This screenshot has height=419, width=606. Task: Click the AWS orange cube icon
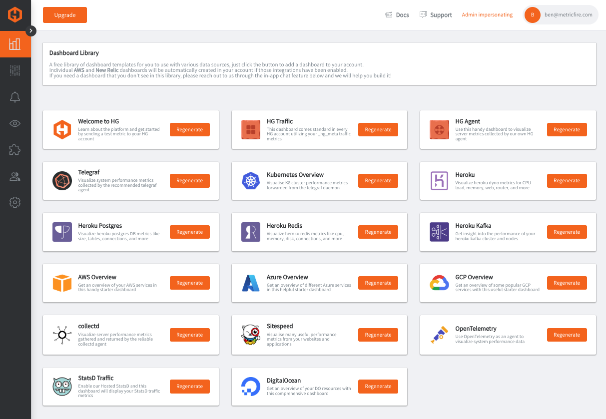point(62,283)
